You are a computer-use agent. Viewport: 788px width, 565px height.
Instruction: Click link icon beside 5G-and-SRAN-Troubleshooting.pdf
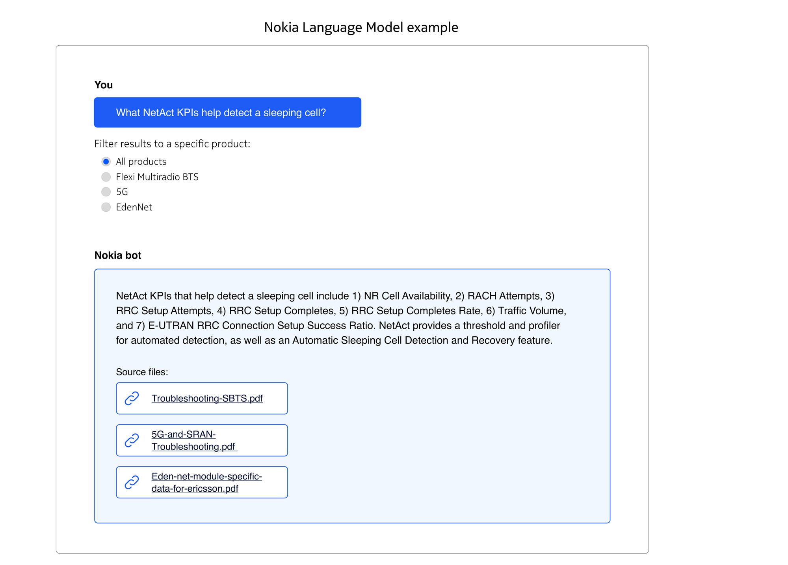[132, 440]
